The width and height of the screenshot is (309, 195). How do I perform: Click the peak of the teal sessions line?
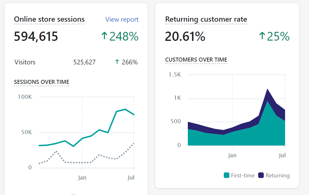coord(125,109)
